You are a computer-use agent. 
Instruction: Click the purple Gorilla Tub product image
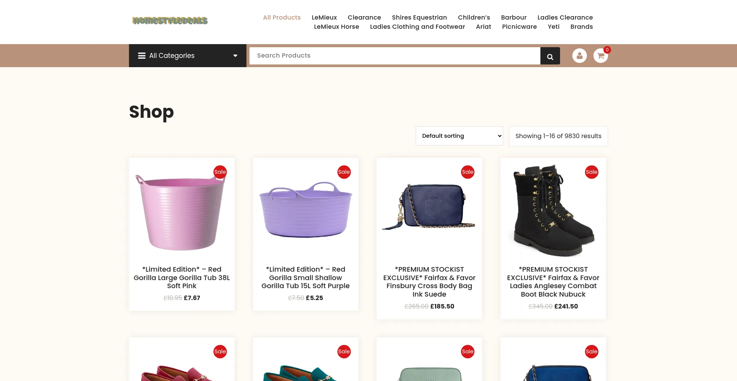point(306,209)
